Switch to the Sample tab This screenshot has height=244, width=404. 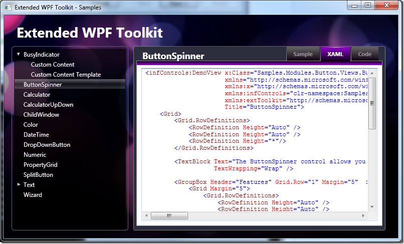[x=303, y=54]
